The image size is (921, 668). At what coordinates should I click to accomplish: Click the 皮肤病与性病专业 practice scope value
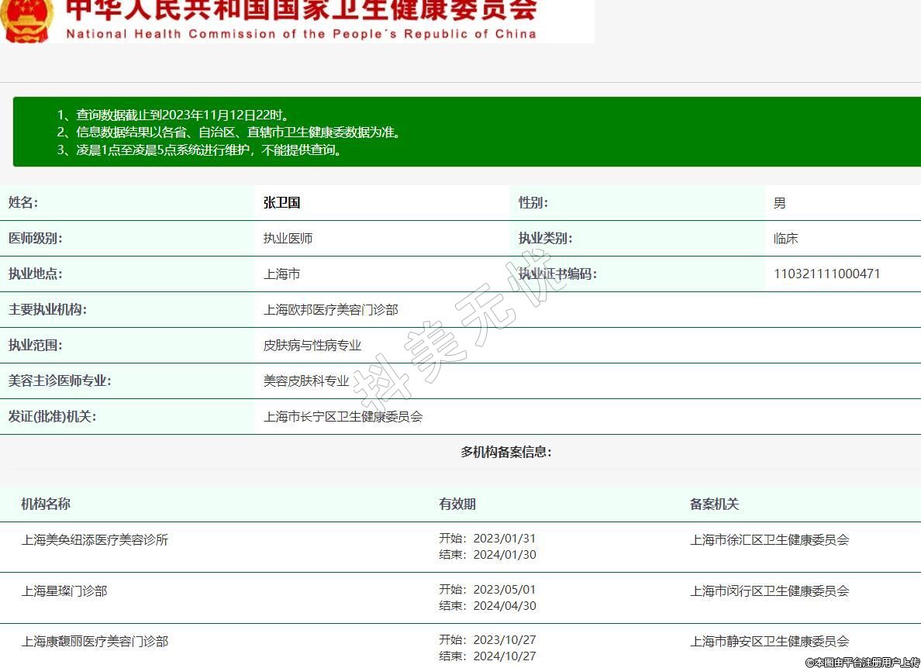(312, 346)
